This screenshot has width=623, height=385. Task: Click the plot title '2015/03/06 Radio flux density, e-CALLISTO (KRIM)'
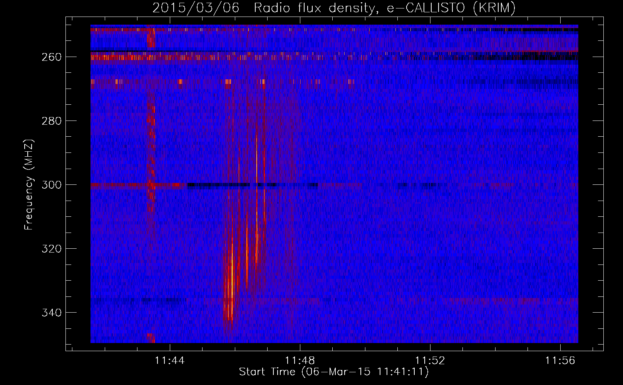(334, 8)
